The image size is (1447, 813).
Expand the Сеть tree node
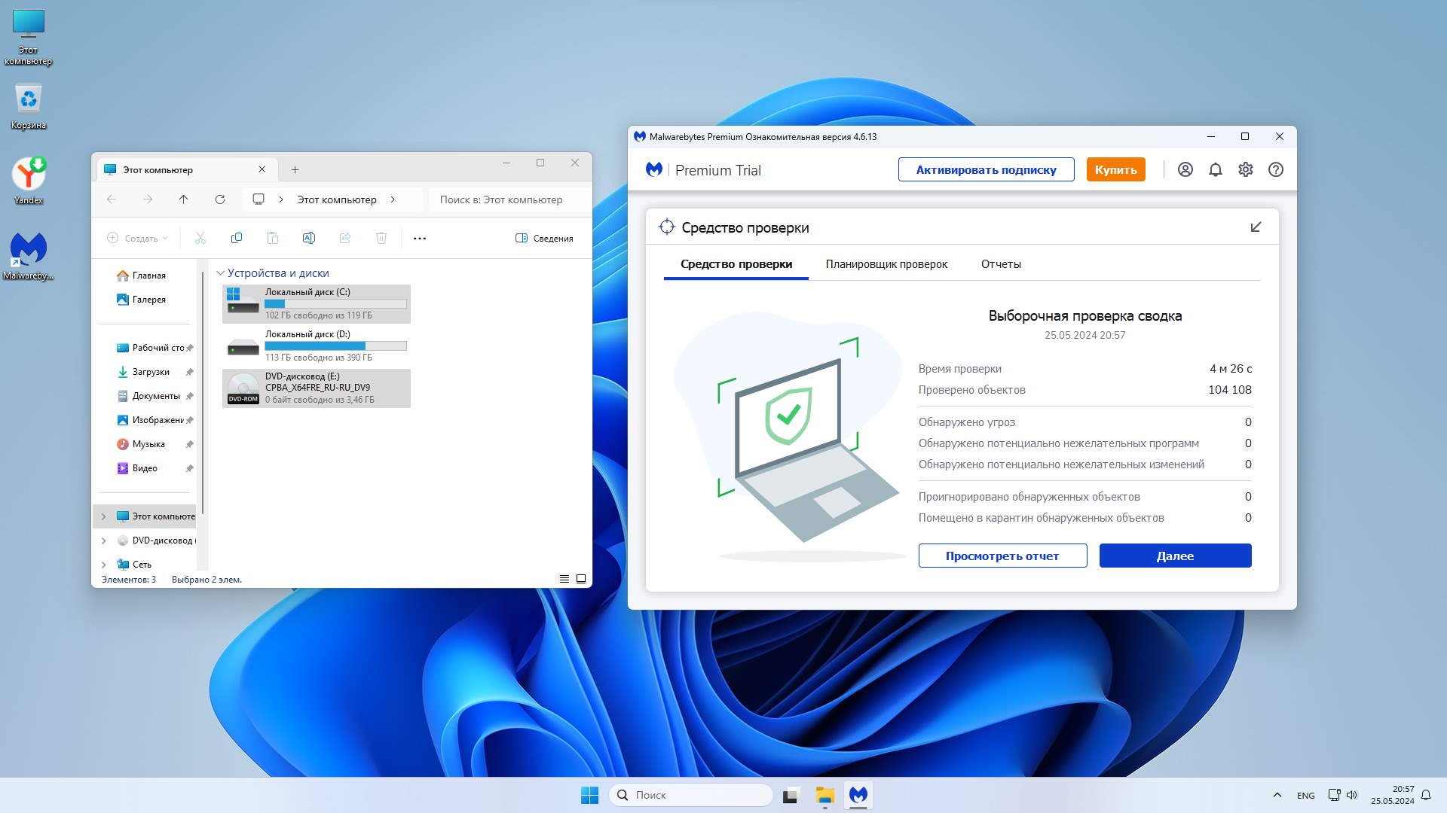coord(104,565)
